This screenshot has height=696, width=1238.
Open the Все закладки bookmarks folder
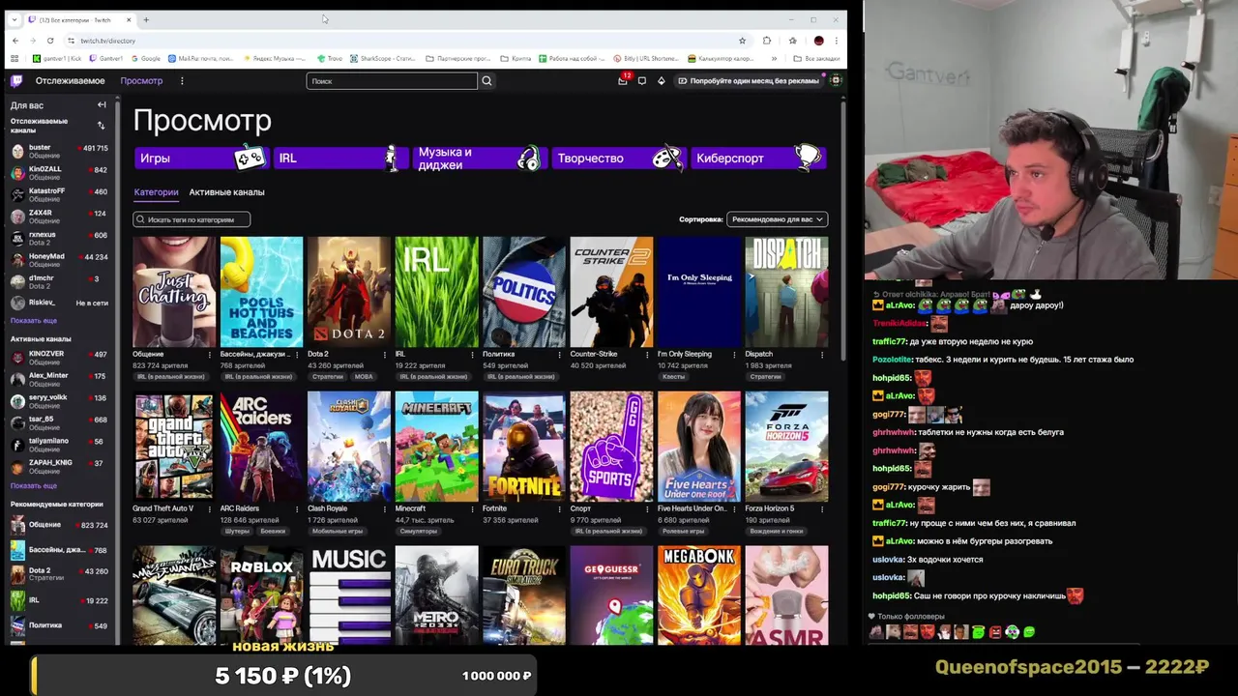pyautogui.click(x=816, y=59)
